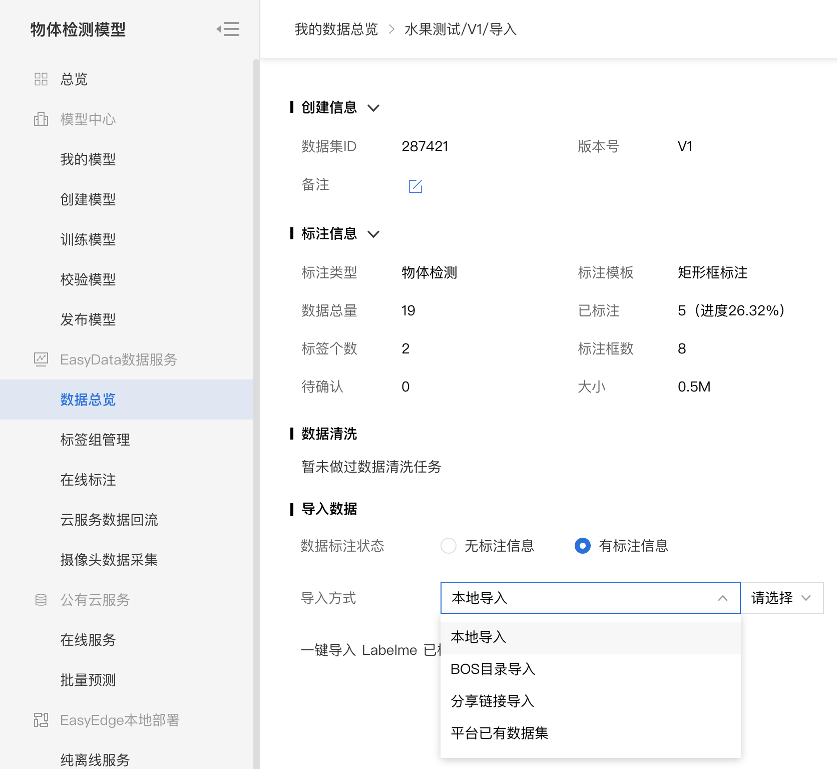
Task: Click the 数据总量 value 19
Action: tap(408, 310)
